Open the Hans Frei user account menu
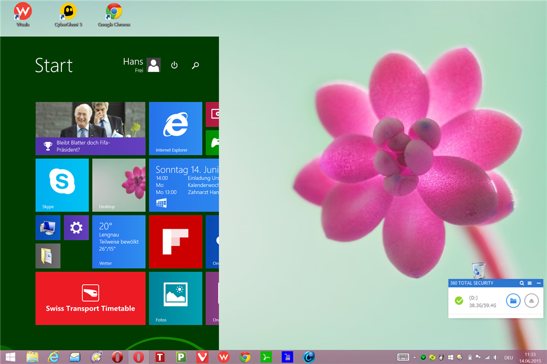Viewport: 547px width, 364px height. point(142,65)
